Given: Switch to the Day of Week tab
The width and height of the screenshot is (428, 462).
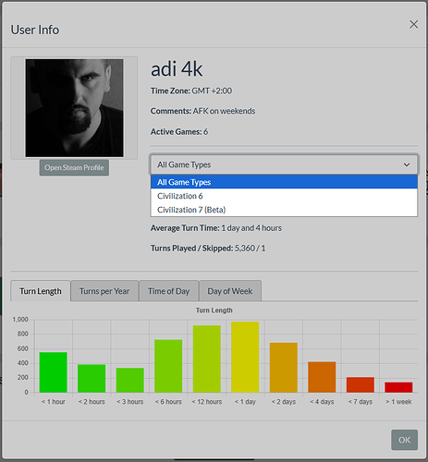Looking at the screenshot, I should 230,291.
